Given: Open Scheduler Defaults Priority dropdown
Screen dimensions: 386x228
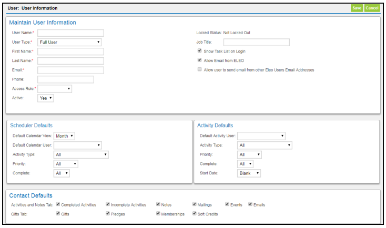Looking at the screenshot, I should point(66,164).
